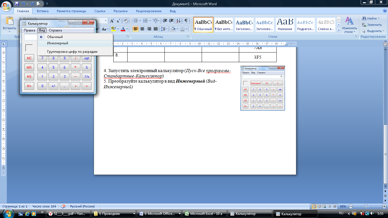Increase paragraph indent

click(171, 21)
